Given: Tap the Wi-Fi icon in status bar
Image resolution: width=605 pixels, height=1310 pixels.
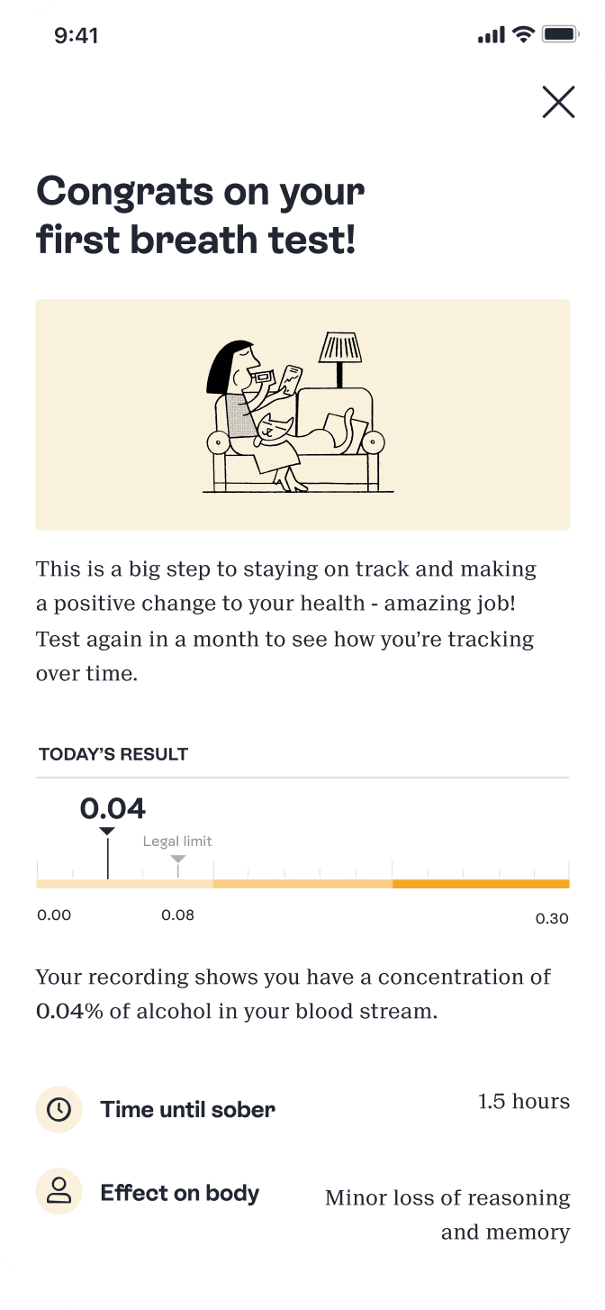Looking at the screenshot, I should click(523, 35).
